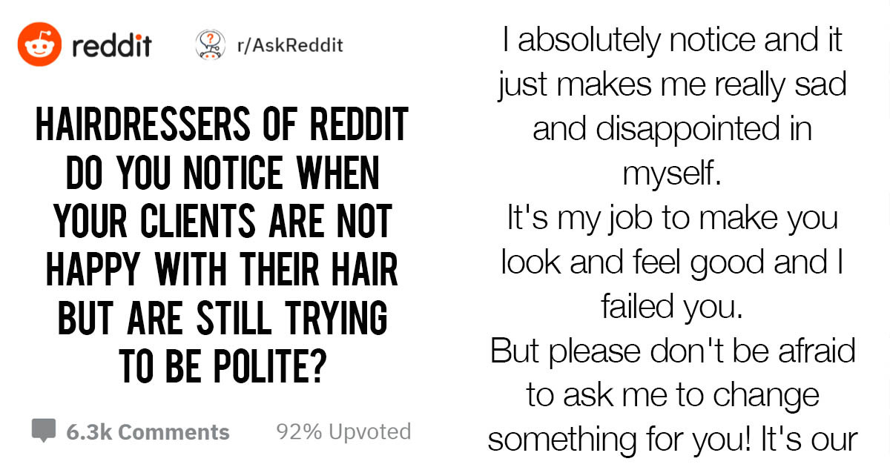
Task: Click the "I absolutely notice and it" line
Action: [x=672, y=41]
